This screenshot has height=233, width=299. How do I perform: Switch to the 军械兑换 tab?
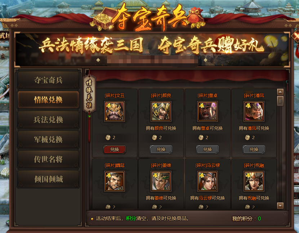[48, 140]
